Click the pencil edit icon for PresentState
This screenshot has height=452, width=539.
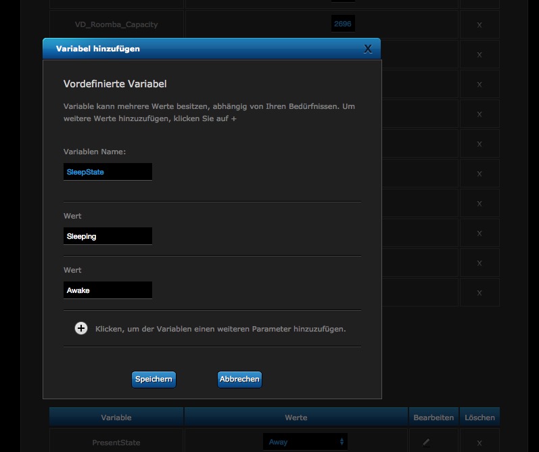(x=426, y=443)
